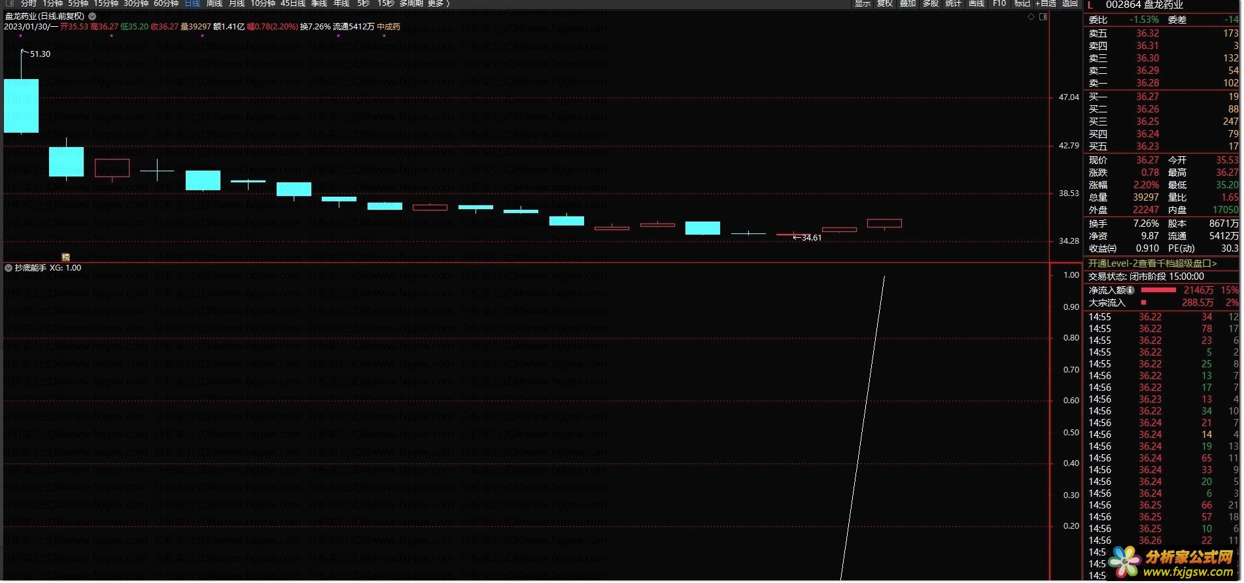Click the small panel icon before 分时

10,3
